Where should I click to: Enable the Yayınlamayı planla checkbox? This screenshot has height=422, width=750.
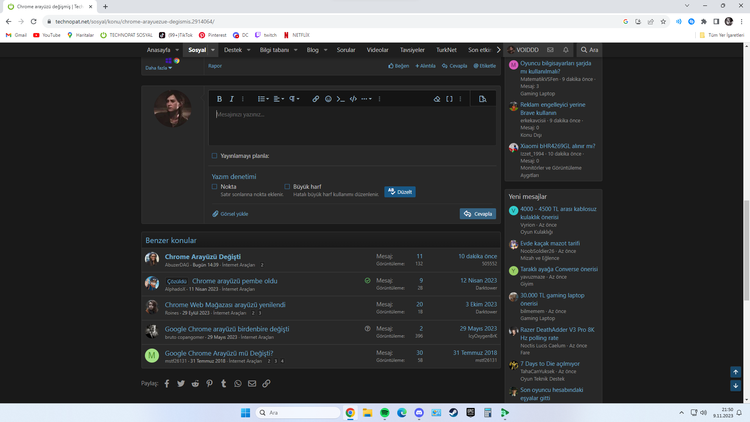[214, 156]
